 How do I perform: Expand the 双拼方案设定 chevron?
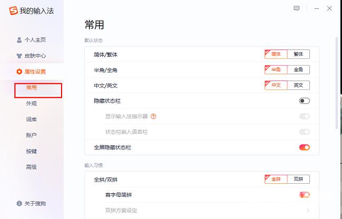tap(308, 211)
